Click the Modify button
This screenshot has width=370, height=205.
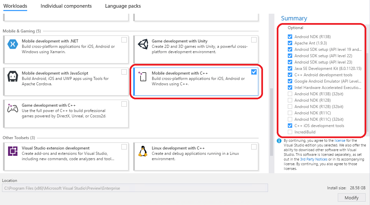(352, 198)
